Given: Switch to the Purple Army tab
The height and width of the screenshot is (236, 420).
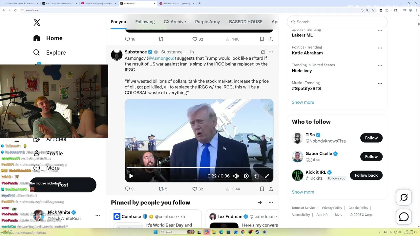Looking at the screenshot, I should tap(207, 22).
